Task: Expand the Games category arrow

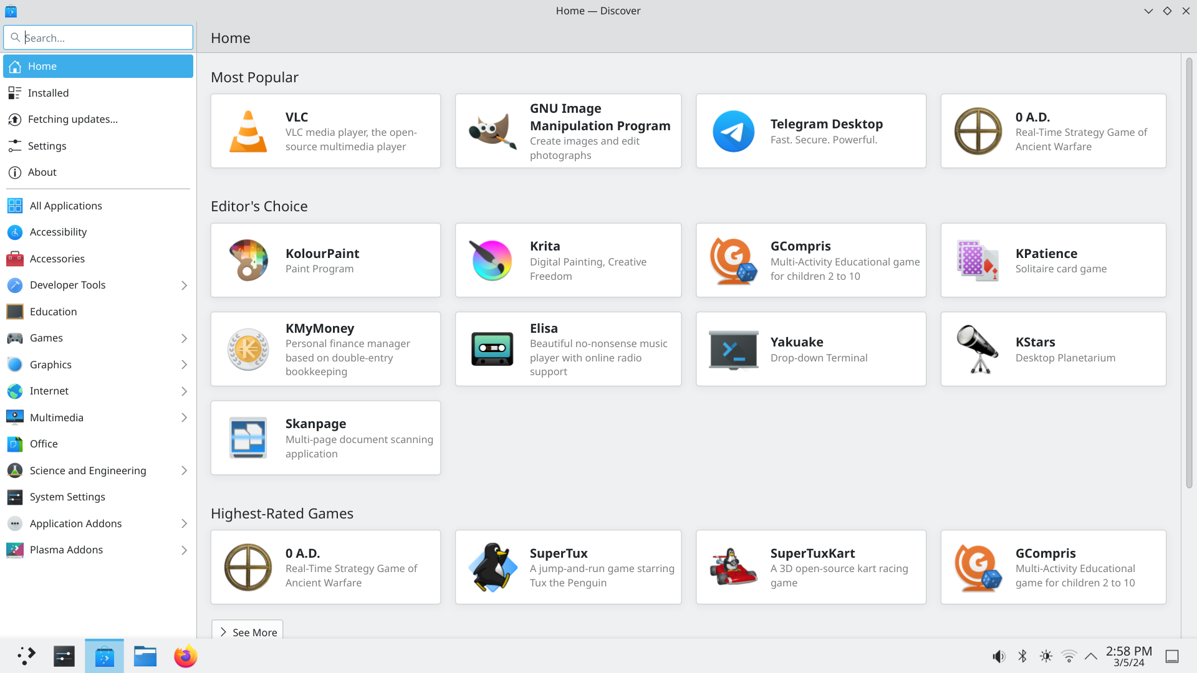Action: point(184,338)
